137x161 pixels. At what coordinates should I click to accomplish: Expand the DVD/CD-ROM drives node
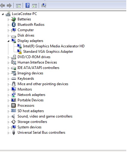click(8, 57)
